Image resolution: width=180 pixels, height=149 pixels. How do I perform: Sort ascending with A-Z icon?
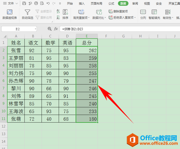[x=58, y=11]
